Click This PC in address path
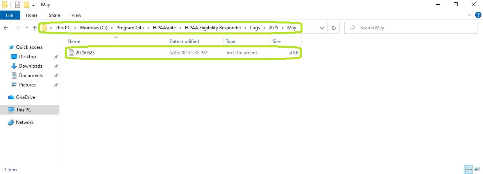 coord(63,28)
